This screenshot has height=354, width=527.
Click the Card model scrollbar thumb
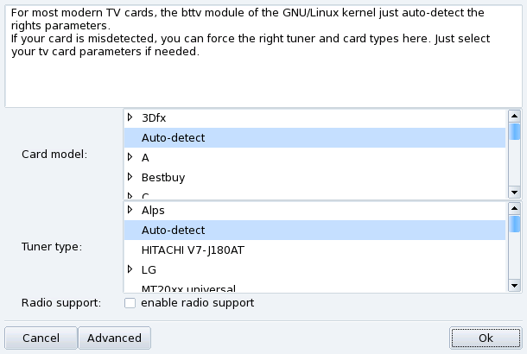pos(514,132)
